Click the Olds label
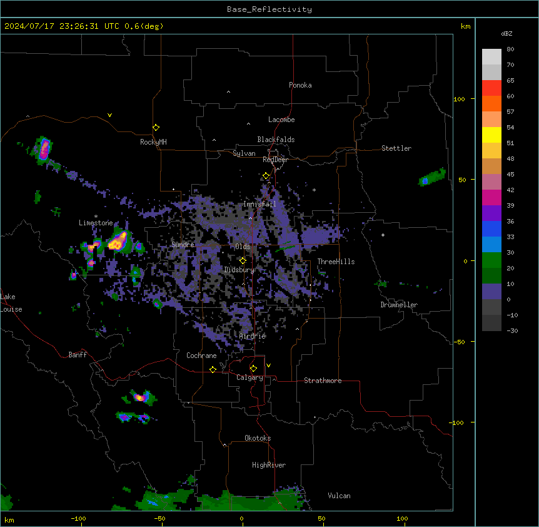The width and height of the screenshot is (539, 527). [243, 247]
